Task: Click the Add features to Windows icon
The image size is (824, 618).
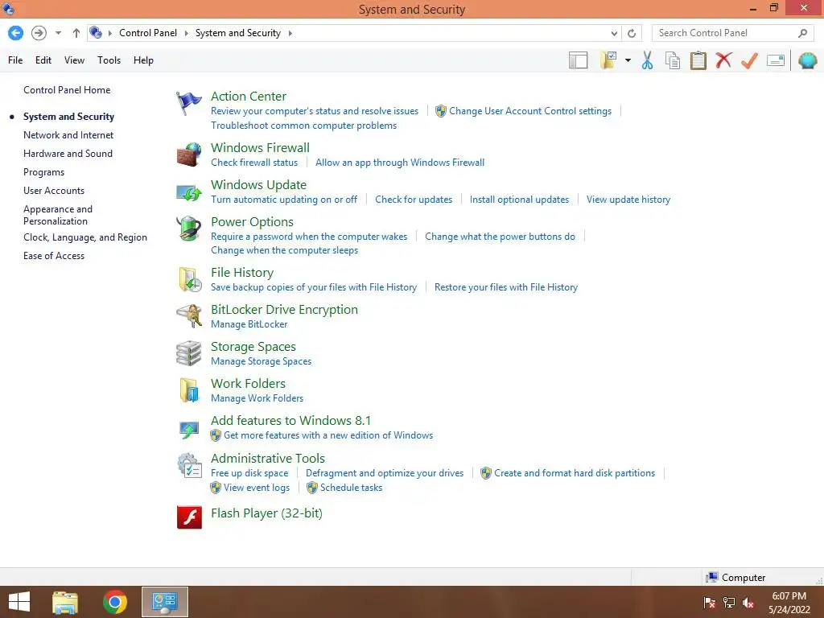Action: click(188, 430)
